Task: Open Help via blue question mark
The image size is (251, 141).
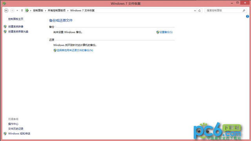Action: pyautogui.click(x=247, y=16)
